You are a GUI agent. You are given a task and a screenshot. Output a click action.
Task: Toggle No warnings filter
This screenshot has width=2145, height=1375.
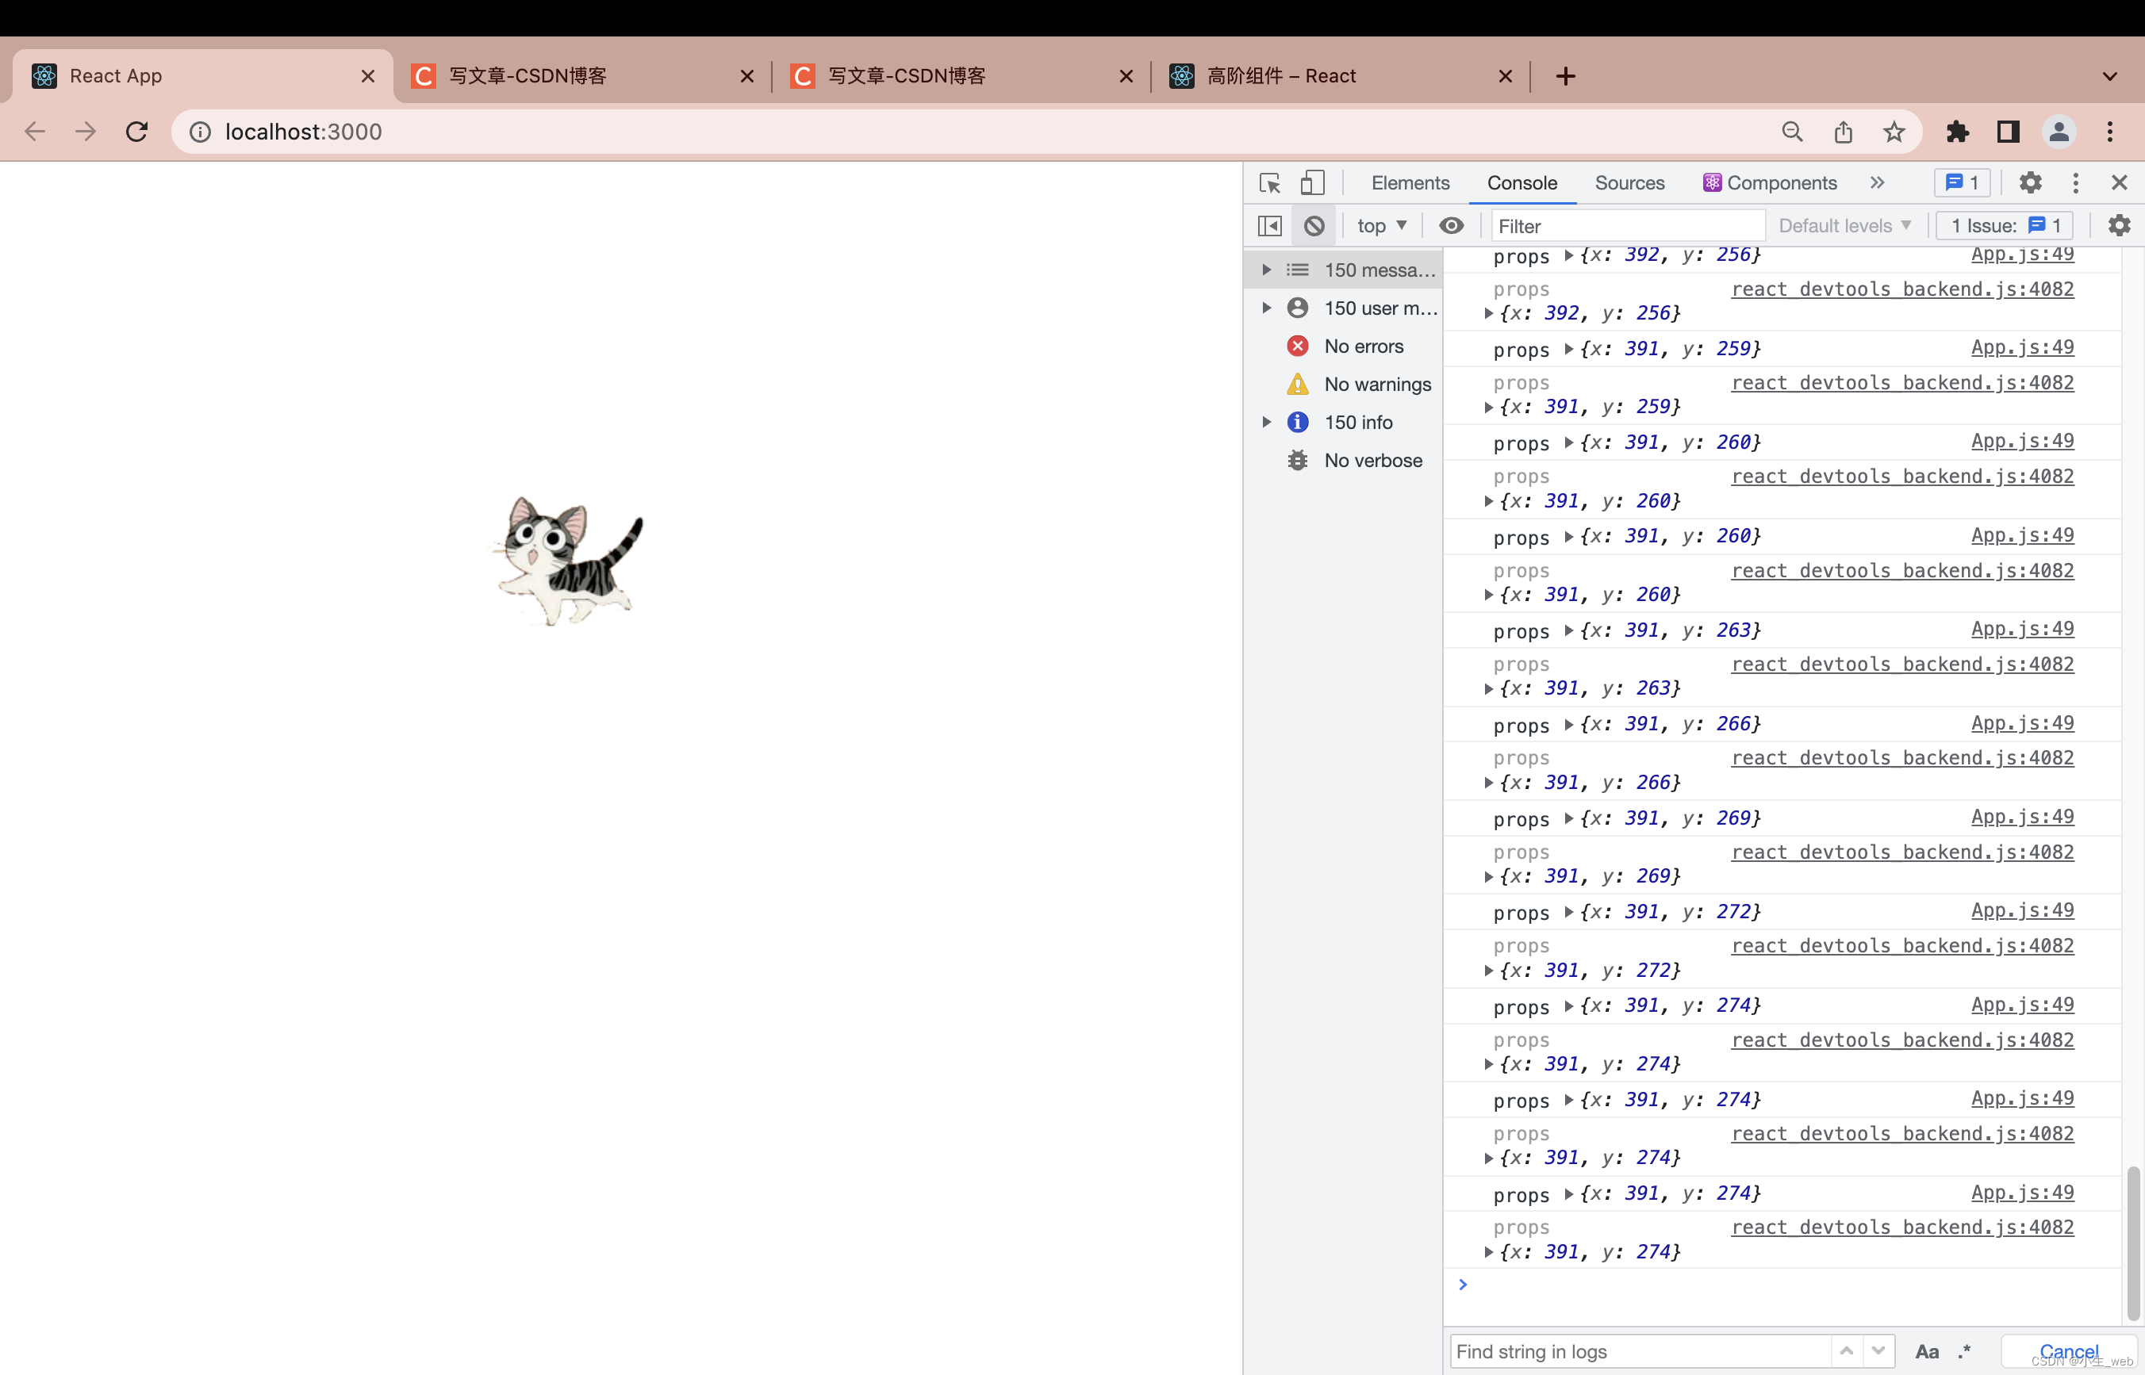(1353, 383)
